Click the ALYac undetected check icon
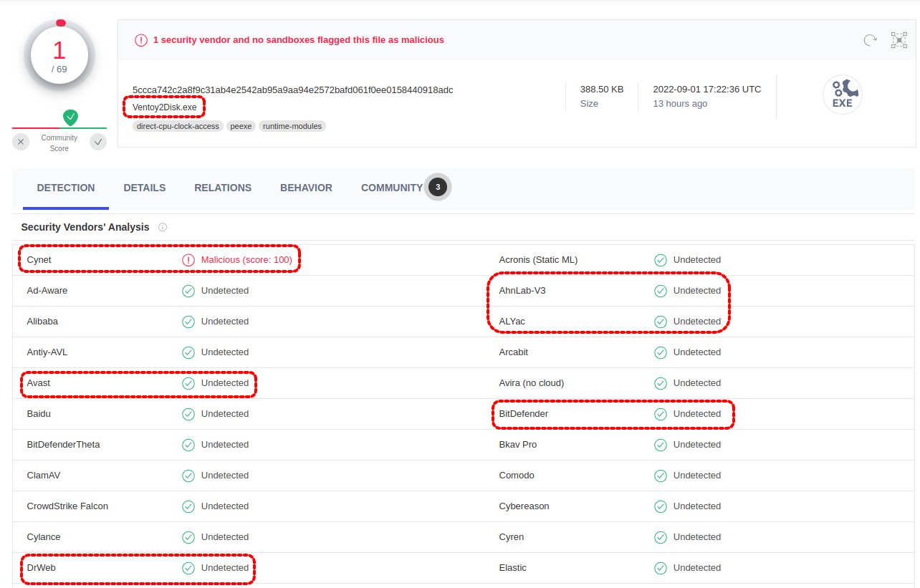This screenshot has width=920, height=588. point(661,322)
